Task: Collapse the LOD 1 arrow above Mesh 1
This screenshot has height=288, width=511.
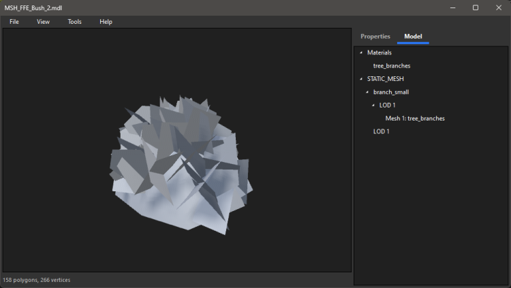Action: coord(373,105)
